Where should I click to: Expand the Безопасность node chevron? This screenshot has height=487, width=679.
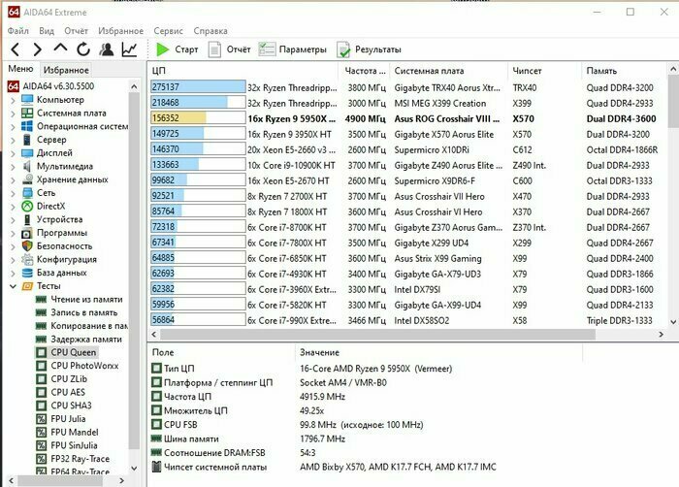(x=13, y=246)
